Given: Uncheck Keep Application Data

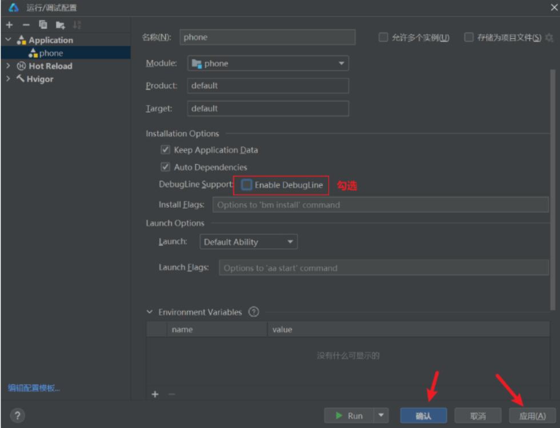Looking at the screenshot, I should tap(166, 150).
